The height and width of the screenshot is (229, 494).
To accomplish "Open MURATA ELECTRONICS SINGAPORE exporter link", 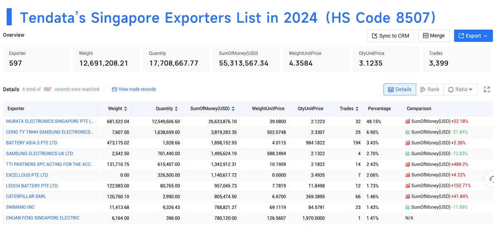I will pos(50,121).
